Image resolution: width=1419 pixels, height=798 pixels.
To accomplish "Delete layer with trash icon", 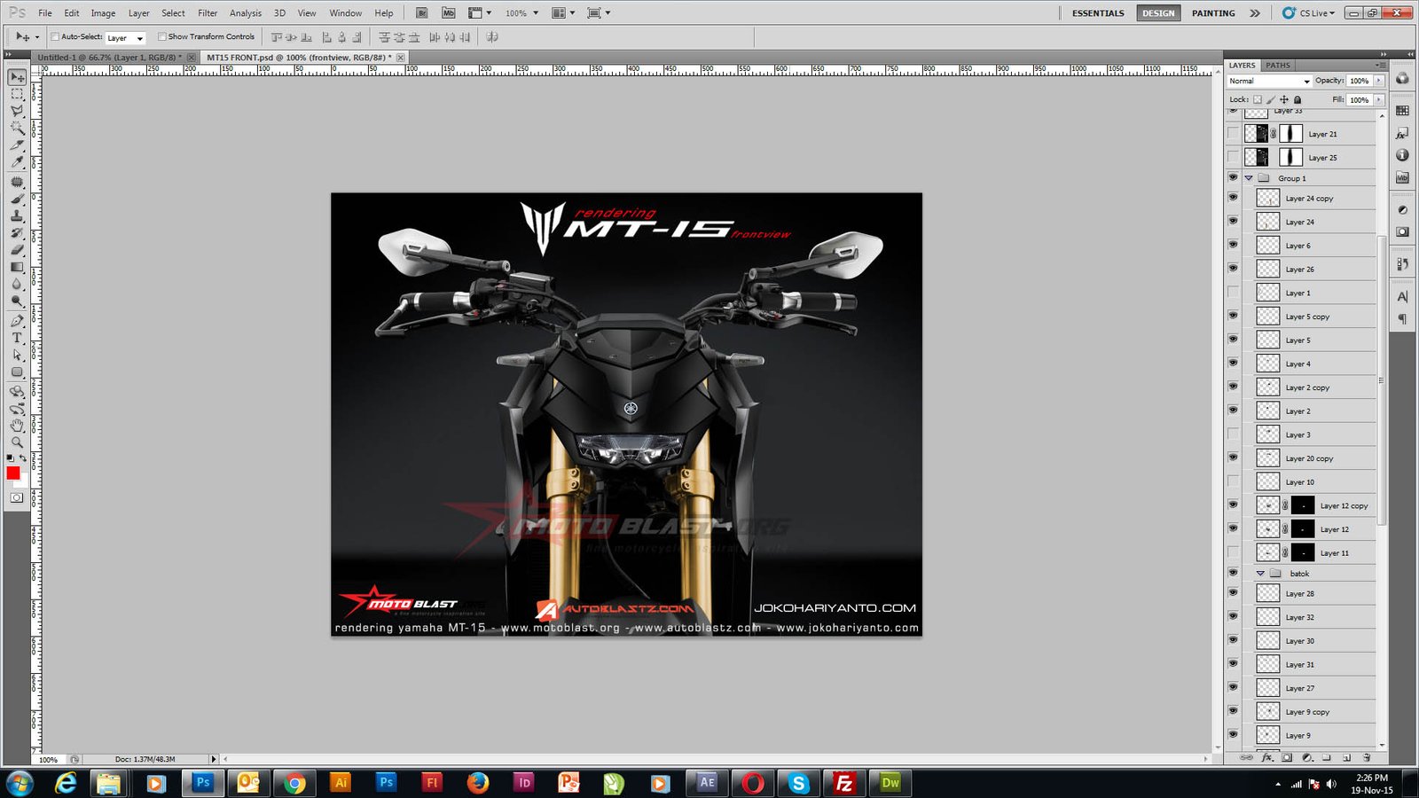I will (1367, 757).
